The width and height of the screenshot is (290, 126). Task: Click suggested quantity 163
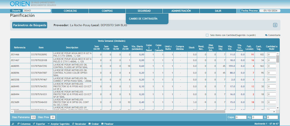click(x=262, y=66)
